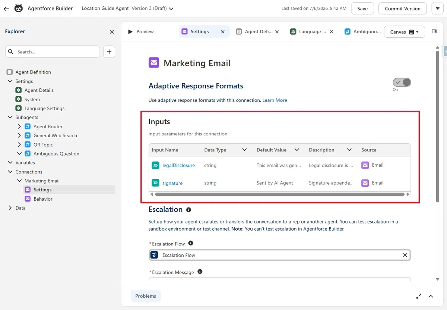Expand the Problems panel to full screen
The image size is (447, 310).
[419, 296]
